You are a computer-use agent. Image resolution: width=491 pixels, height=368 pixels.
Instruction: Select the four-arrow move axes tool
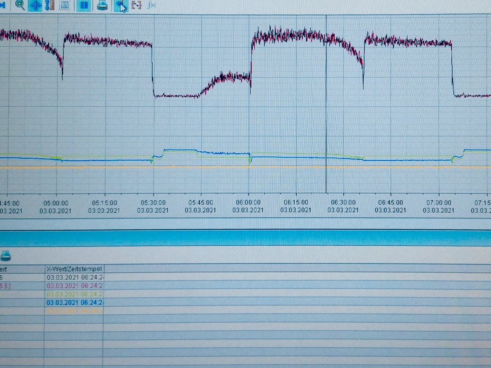pyautogui.click(x=35, y=5)
